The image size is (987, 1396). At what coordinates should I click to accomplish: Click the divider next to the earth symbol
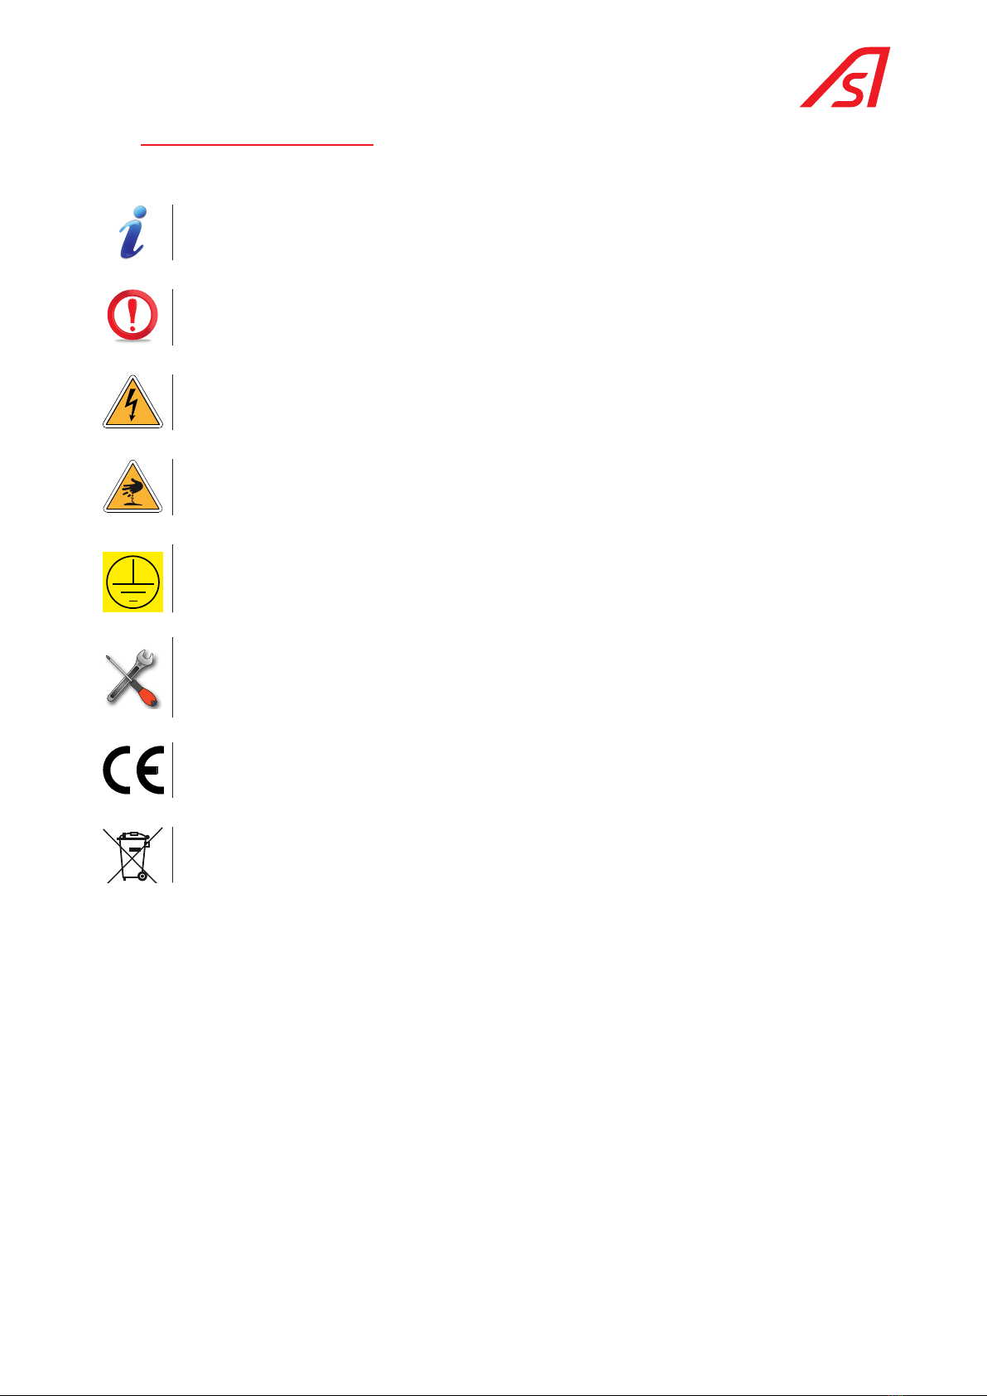tap(172, 578)
